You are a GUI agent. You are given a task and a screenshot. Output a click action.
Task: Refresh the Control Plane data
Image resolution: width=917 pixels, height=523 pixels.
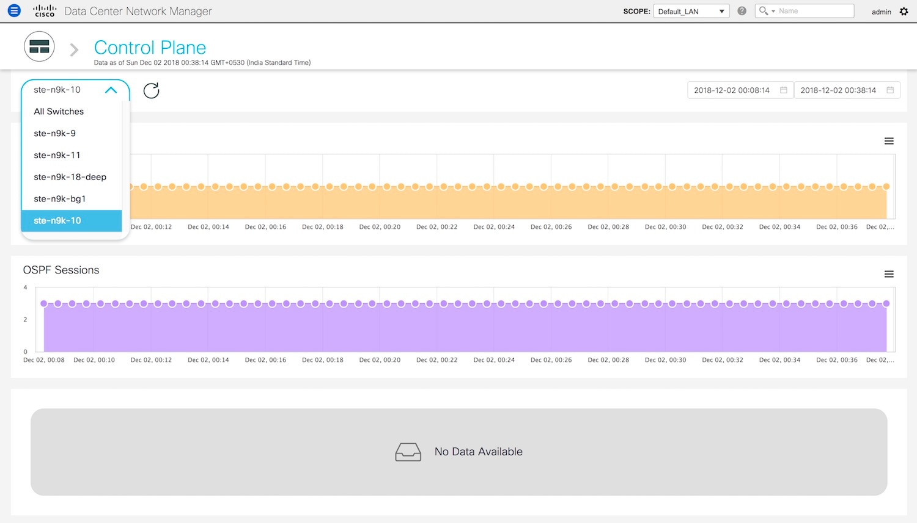151,90
